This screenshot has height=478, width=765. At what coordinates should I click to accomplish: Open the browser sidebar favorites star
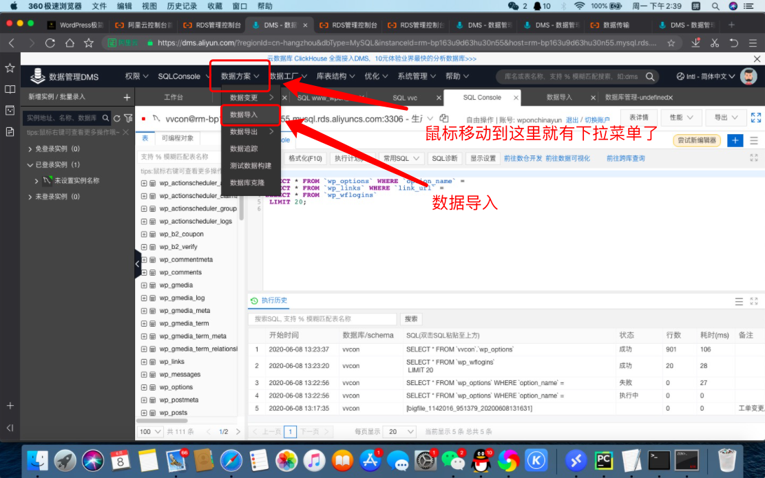(10, 68)
